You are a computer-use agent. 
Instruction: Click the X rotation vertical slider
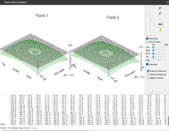[x=147, y=20]
